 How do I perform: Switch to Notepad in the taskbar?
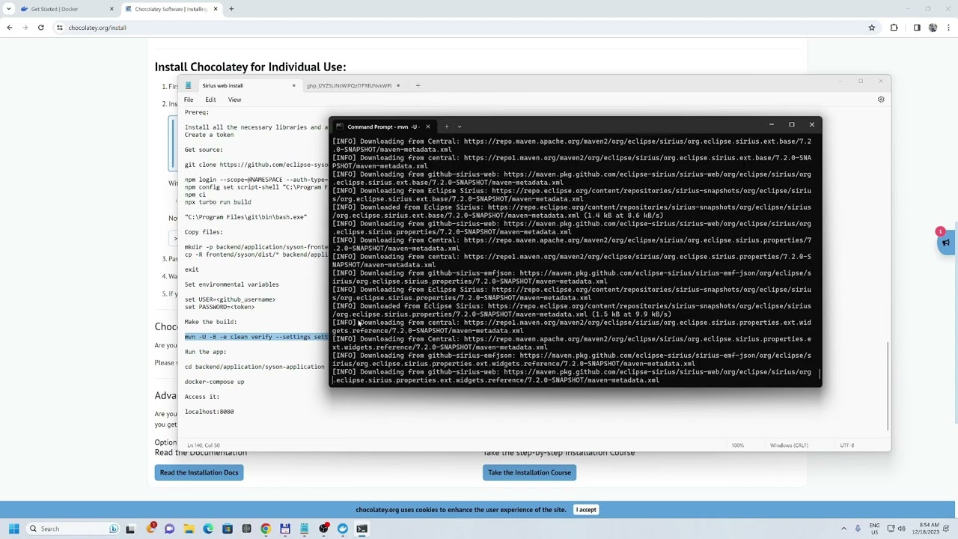[x=304, y=529]
